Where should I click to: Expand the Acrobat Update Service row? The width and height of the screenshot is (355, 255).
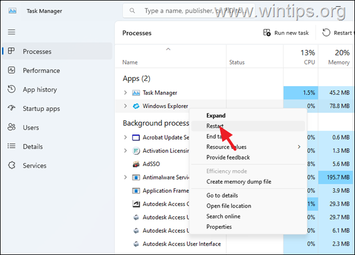coord(126,137)
